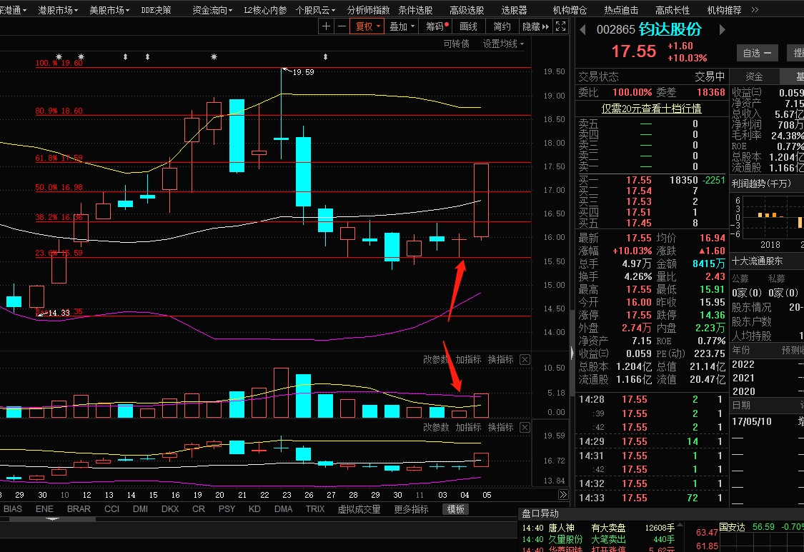Image resolution: width=804 pixels, height=552 pixels.
Task: Open 热点追击 menu item
Action: pos(621,10)
